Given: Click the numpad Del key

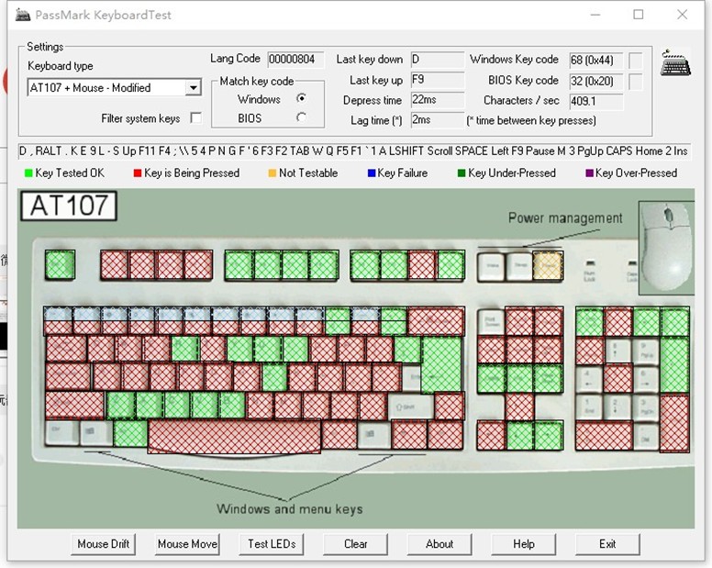Looking at the screenshot, I should point(645,436).
